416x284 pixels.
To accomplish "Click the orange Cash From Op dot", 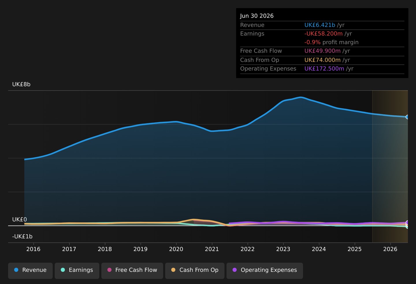I will click(x=173, y=270).
